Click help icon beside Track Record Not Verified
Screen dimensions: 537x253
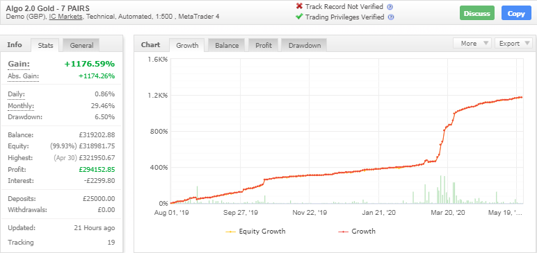tap(390, 7)
